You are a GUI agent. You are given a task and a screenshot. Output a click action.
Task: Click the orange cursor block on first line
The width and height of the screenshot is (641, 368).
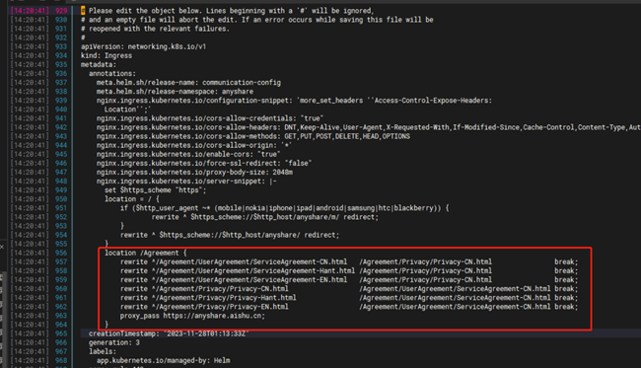[83, 11]
